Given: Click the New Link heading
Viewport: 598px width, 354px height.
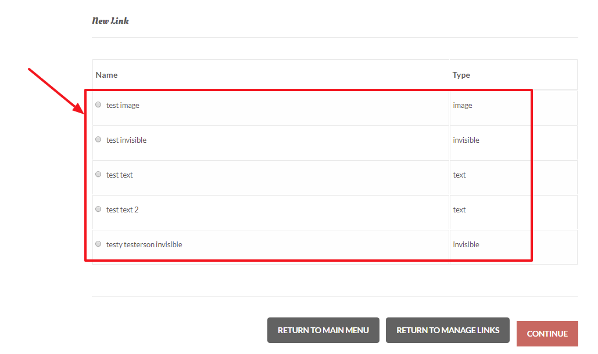Looking at the screenshot, I should (110, 21).
